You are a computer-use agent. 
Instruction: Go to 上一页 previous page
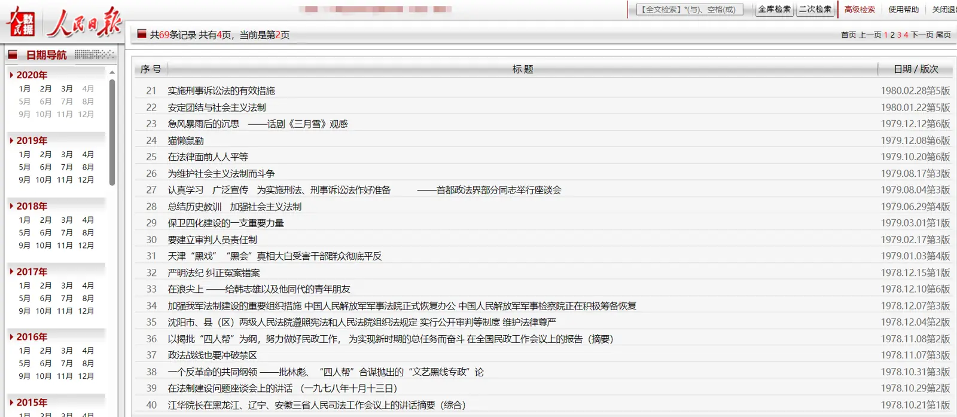tap(870, 35)
